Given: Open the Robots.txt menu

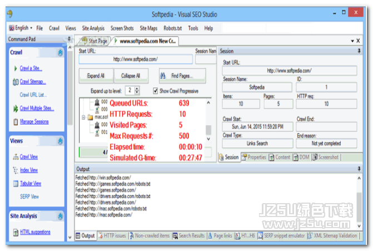Looking at the screenshot, I should [173, 28].
